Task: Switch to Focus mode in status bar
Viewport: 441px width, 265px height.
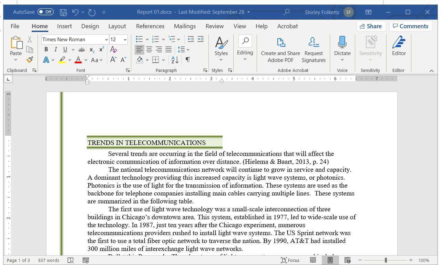Action: click(290, 260)
